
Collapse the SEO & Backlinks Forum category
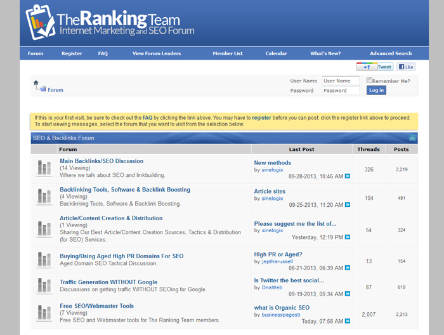[412, 138]
